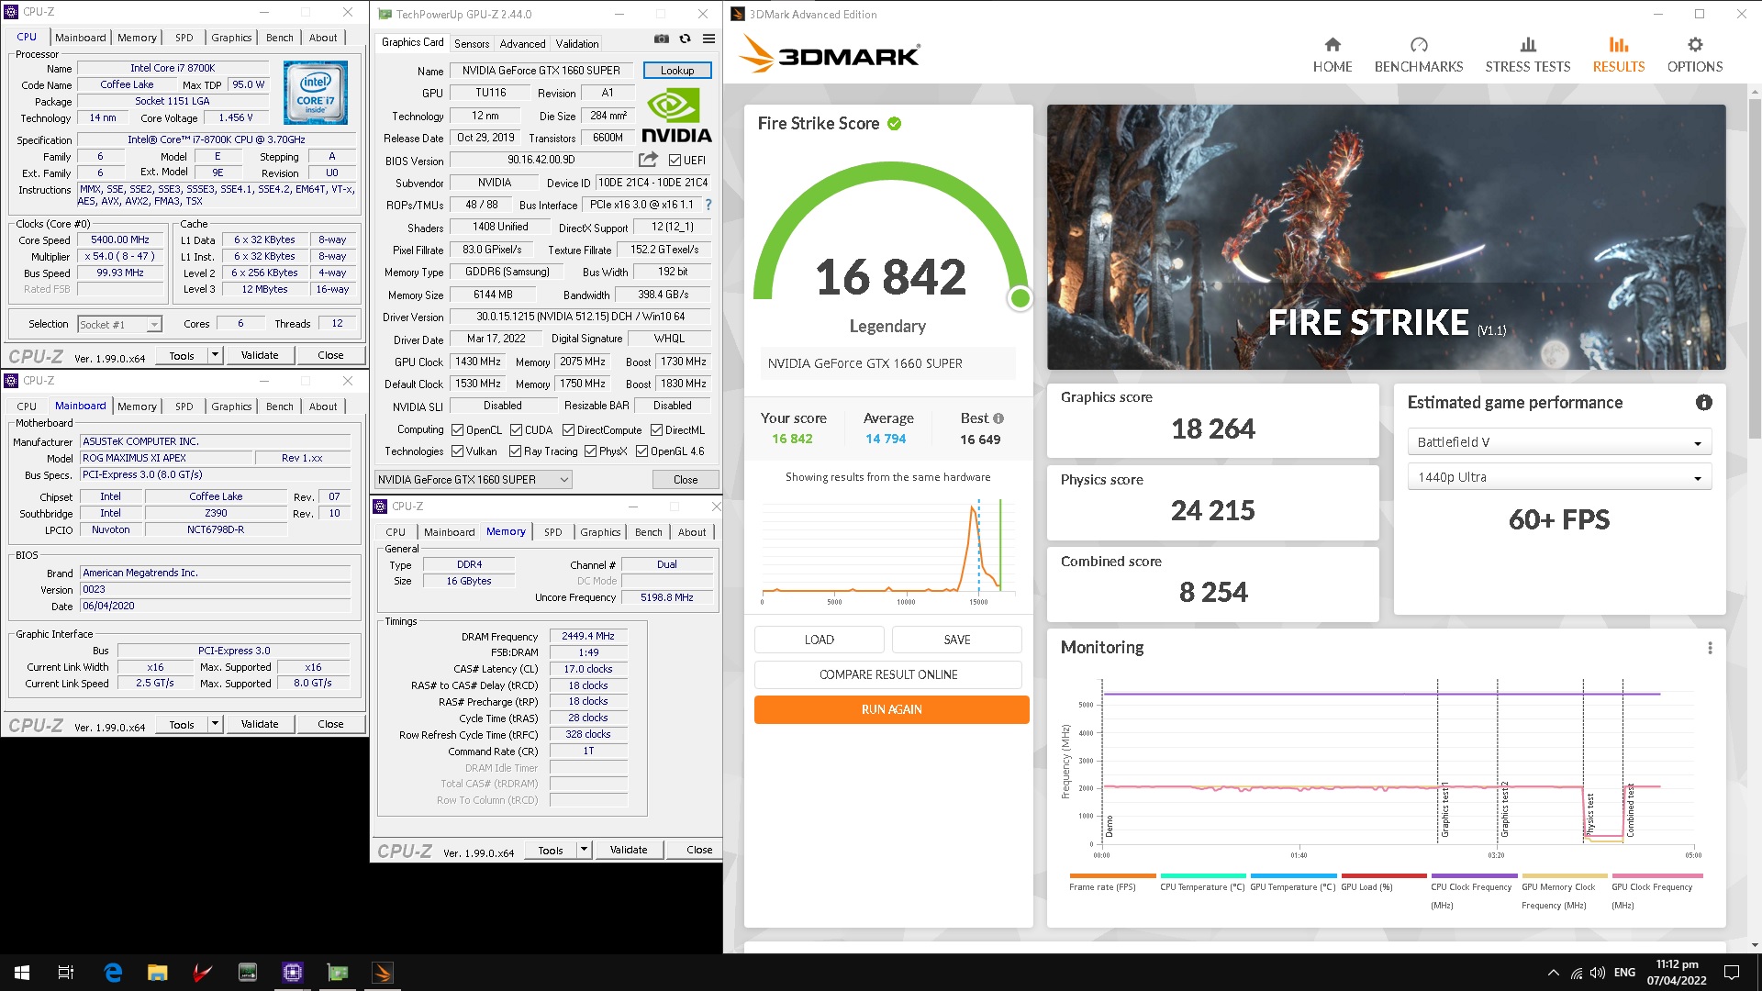Launch Microsoft Edge from taskbar
Image resolution: width=1762 pixels, height=991 pixels.
tap(113, 973)
